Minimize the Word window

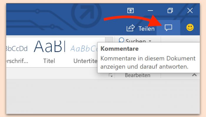(x=150, y=11)
